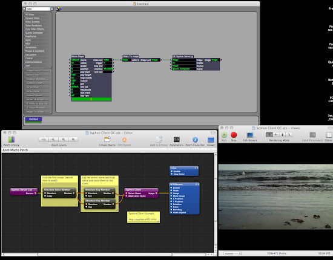Image resolution: width=333 pixels, height=260 pixels.
Task: Select the Structure Index Member patch
Action: (x=60, y=193)
